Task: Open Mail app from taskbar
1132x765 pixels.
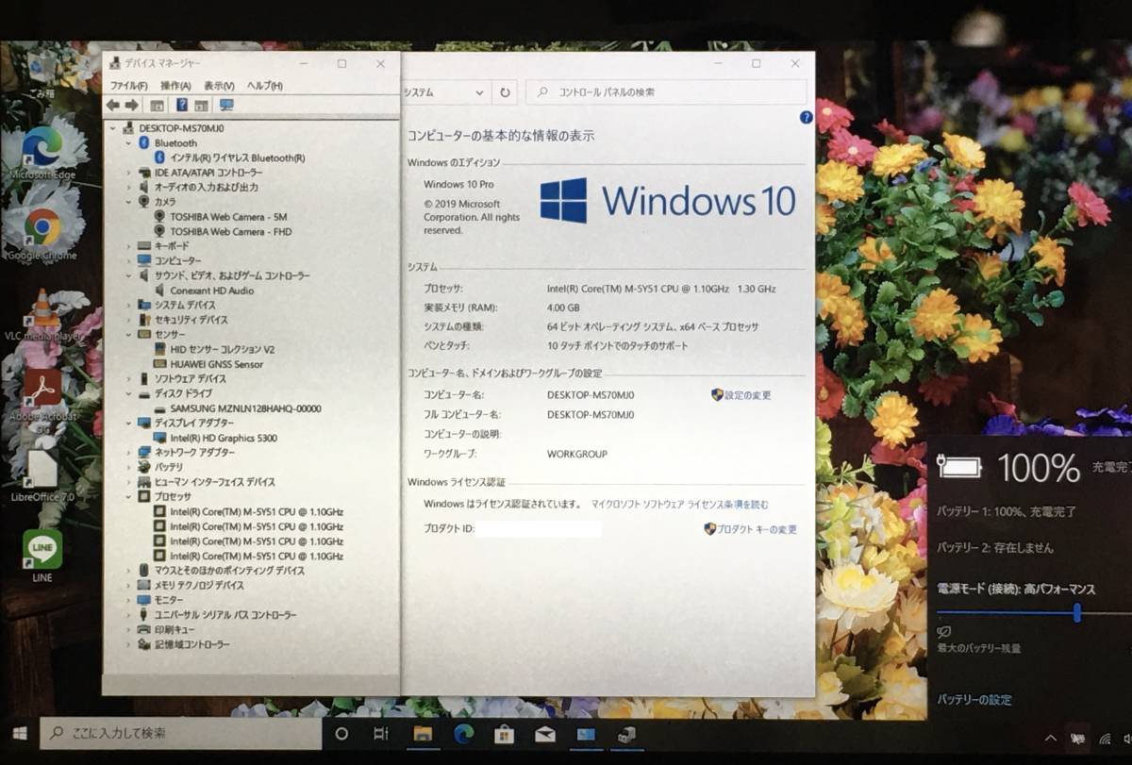Action: [545, 734]
